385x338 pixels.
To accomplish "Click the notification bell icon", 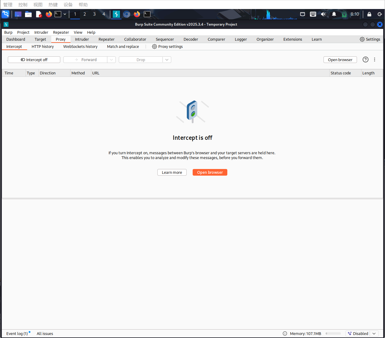I will [x=334, y=14].
